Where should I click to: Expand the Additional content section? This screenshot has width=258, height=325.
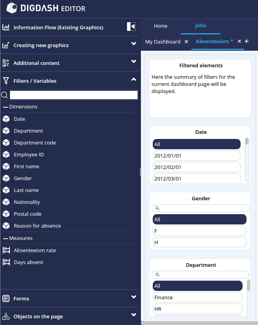pos(134,62)
